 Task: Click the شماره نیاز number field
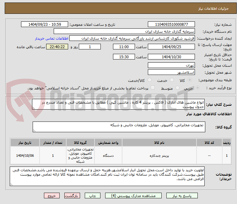[172, 25]
